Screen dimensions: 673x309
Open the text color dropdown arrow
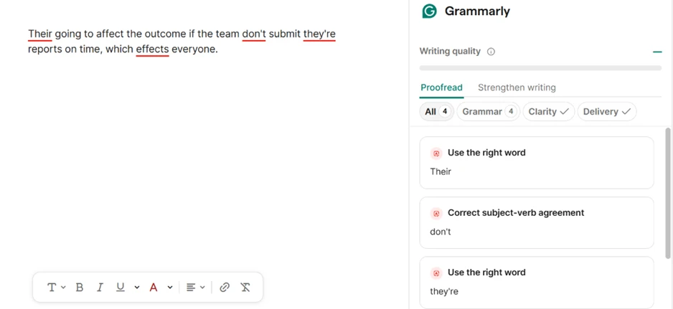click(x=170, y=287)
